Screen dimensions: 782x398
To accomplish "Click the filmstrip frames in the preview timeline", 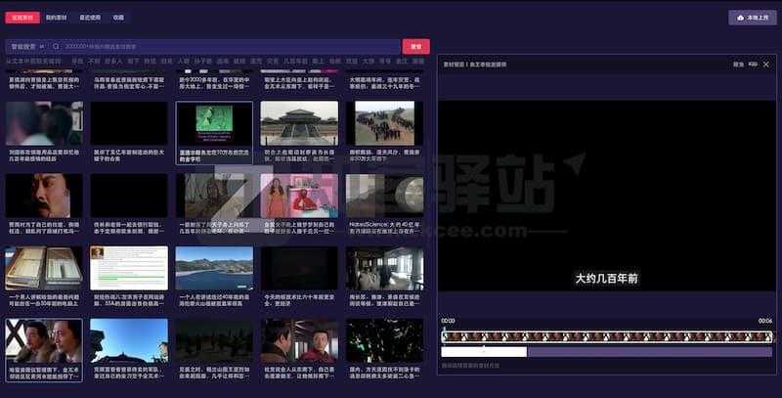I will tap(607, 336).
